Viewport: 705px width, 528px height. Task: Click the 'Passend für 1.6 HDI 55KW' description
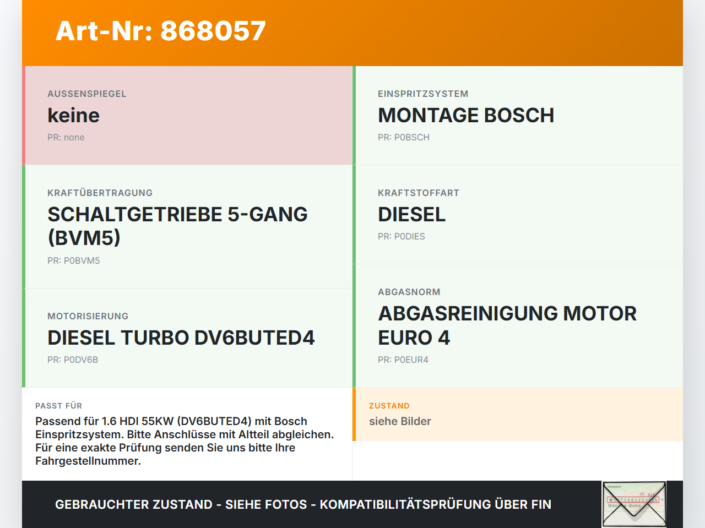[185, 441]
